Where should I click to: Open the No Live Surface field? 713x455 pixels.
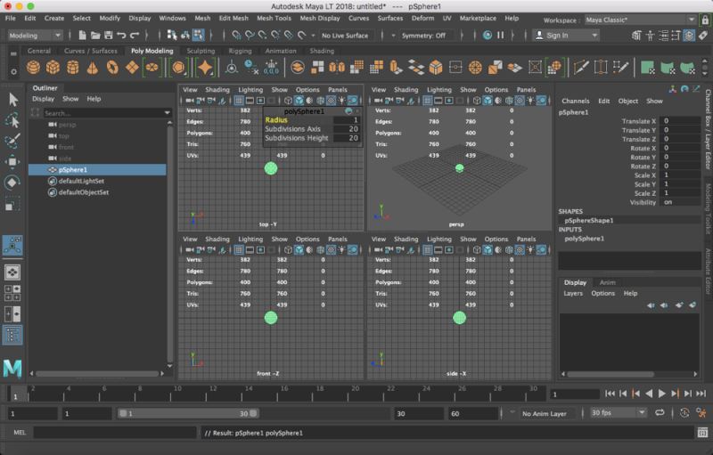(x=345, y=36)
